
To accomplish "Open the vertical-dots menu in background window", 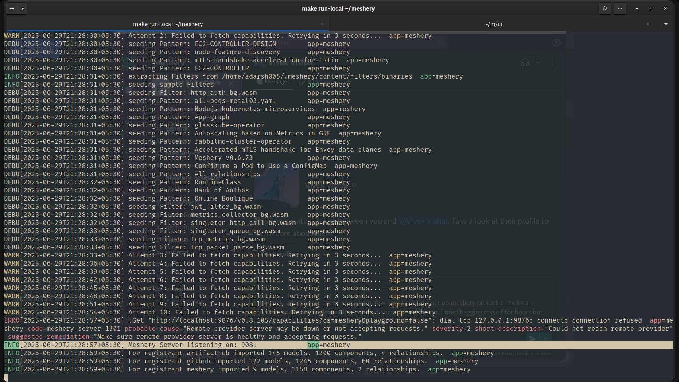I will (x=552, y=63).
